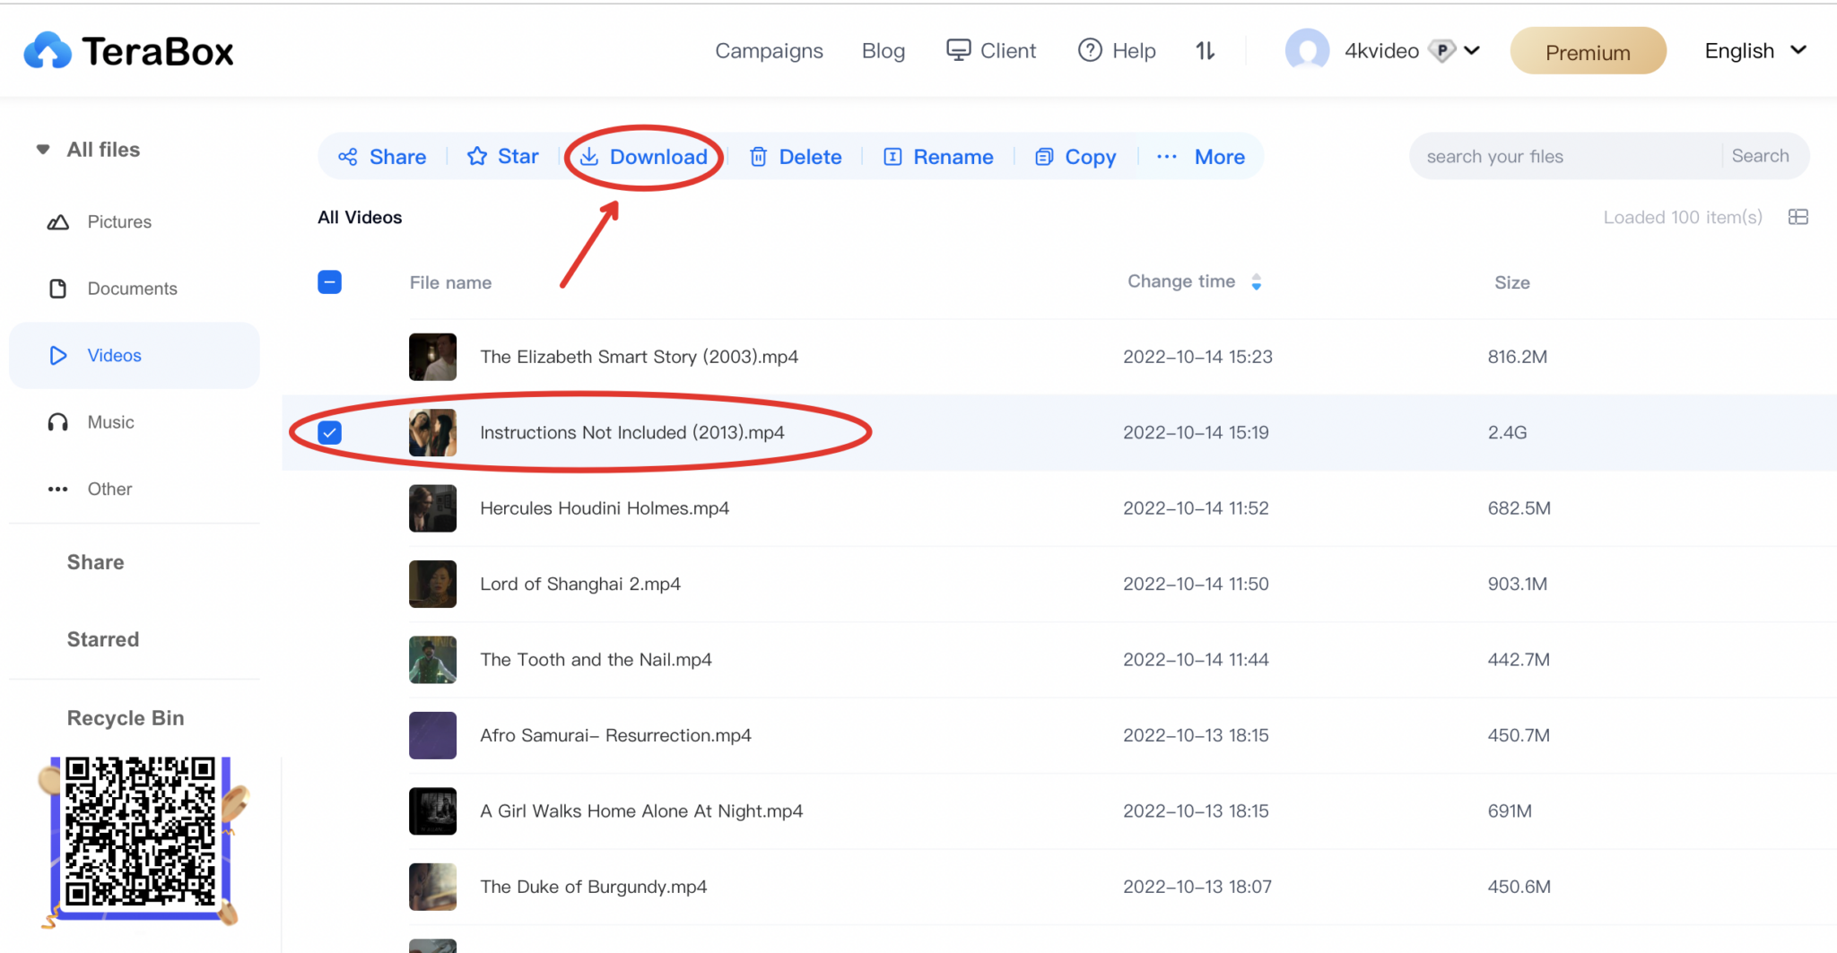Open the Music category in the sidebar
Viewport: 1837px width, 953px height.
click(x=110, y=422)
